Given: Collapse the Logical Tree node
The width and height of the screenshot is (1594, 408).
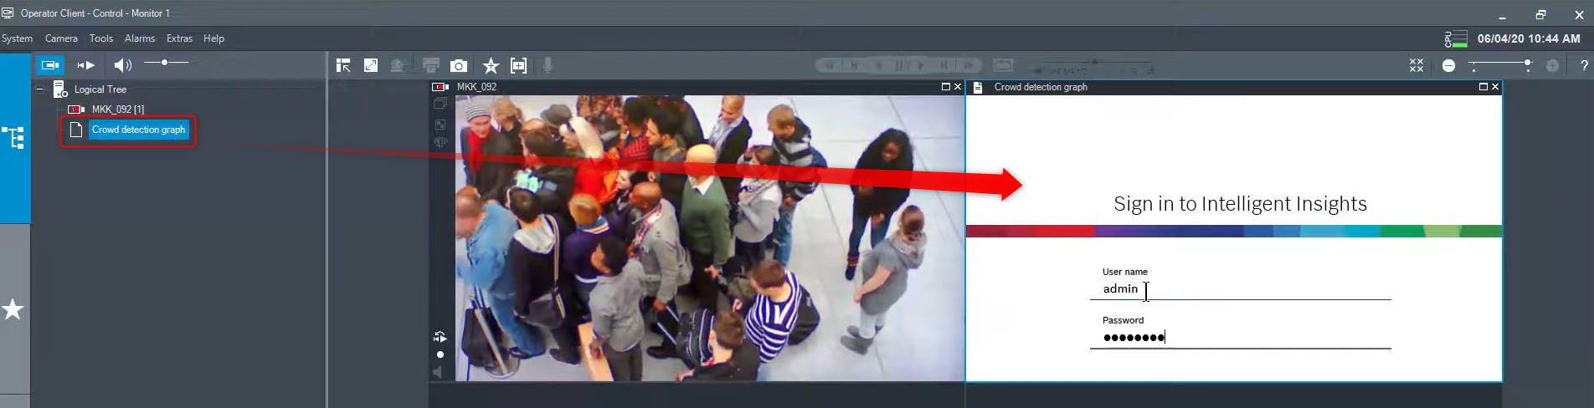Looking at the screenshot, I should tap(39, 89).
